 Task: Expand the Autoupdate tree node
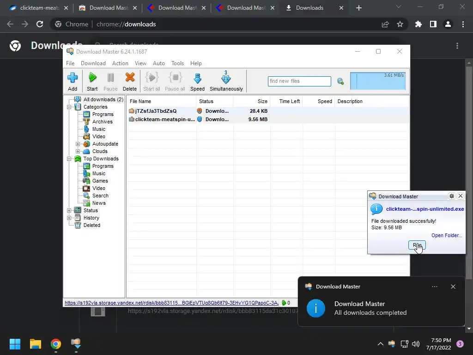(78, 144)
